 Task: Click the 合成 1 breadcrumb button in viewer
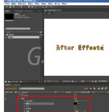49,13
